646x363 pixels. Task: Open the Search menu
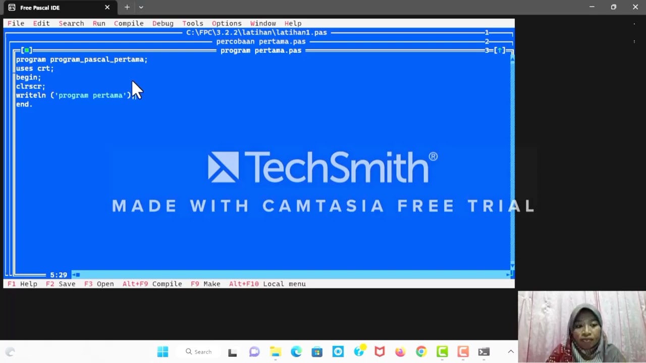71,23
